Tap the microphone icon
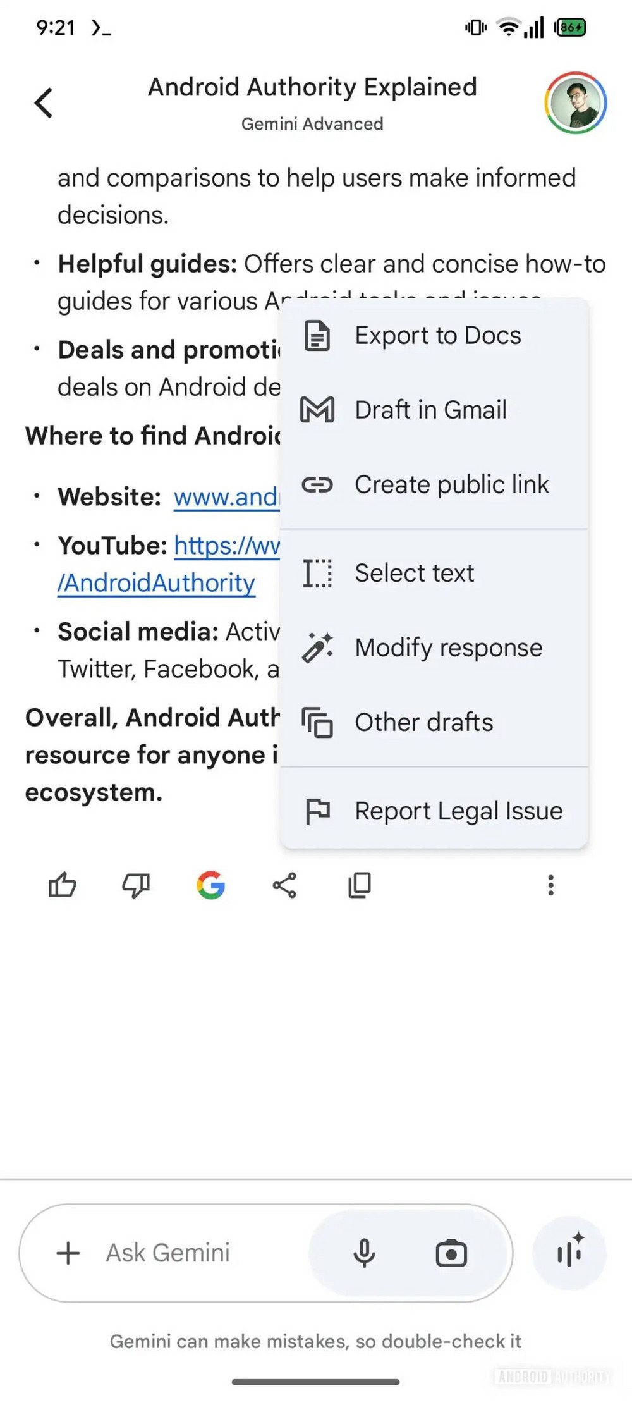The width and height of the screenshot is (632, 1405). click(364, 1253)
